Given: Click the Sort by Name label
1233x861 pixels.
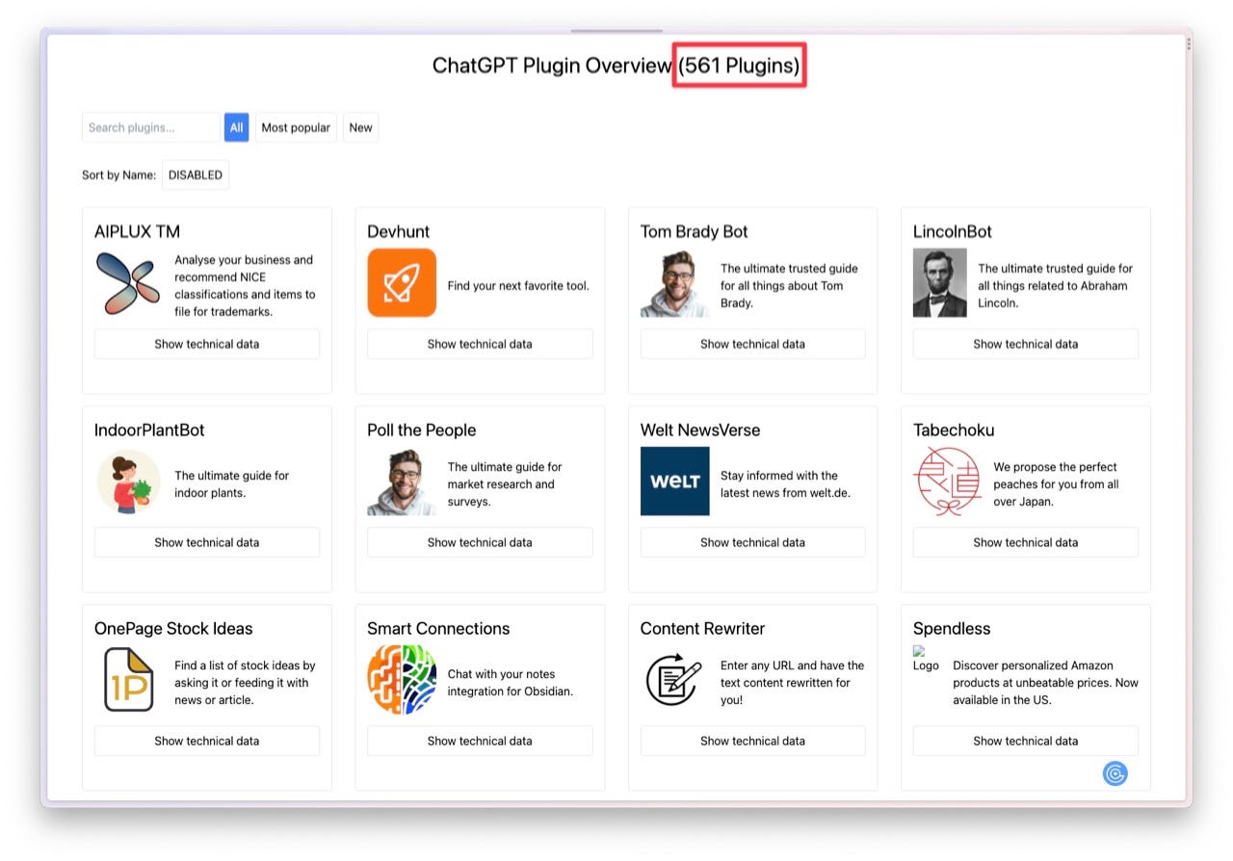Looking at the screenshot, I should pyautogui.click(x=118, y=175).
